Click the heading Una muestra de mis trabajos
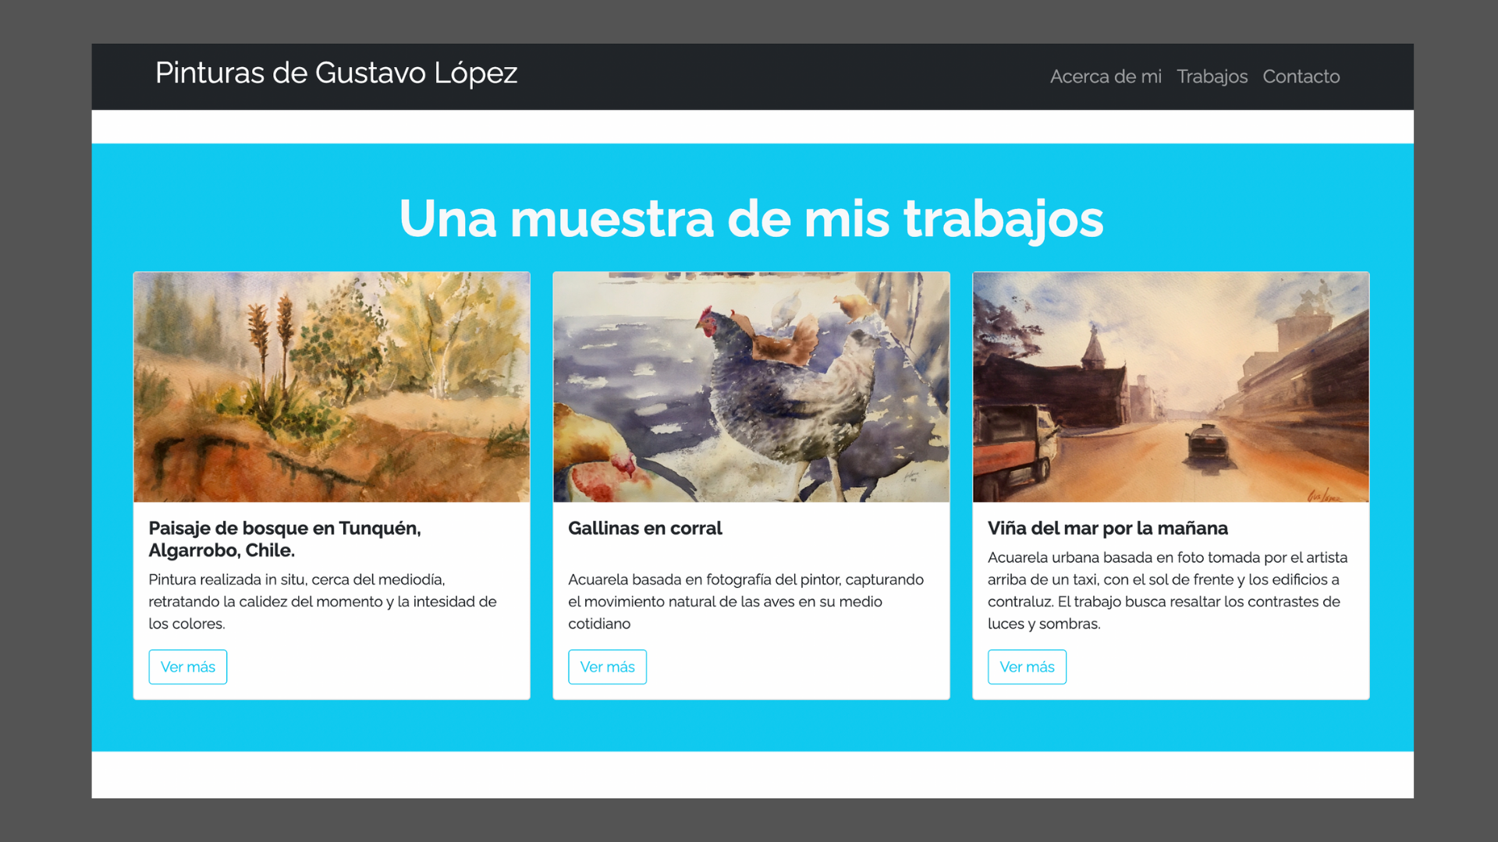This screenshot has height=842, width=1498. click(x=751, y=218)
